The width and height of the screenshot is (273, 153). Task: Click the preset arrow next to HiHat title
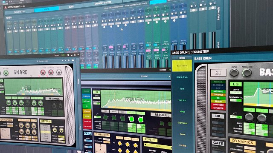(170, 76)
